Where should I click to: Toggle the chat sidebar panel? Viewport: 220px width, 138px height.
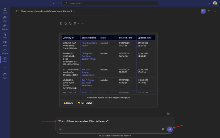point(17,11)
